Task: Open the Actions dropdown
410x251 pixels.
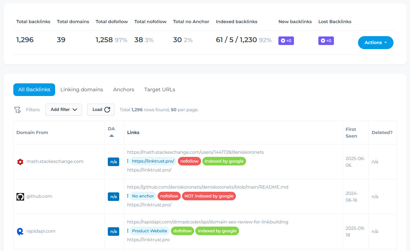Action: pyautogui.click(x=375, y=42)
